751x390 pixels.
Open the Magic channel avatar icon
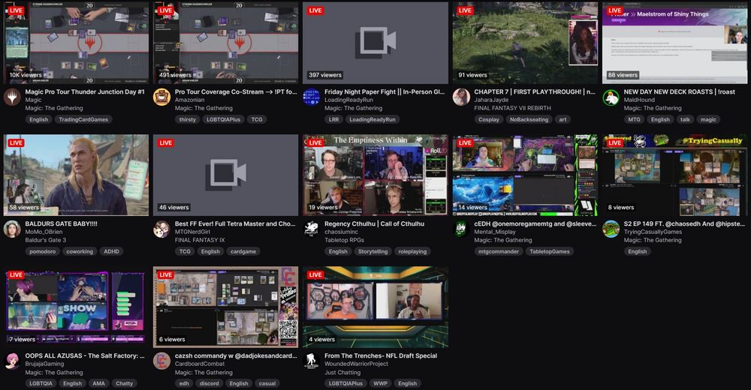(x=12, y=97)
